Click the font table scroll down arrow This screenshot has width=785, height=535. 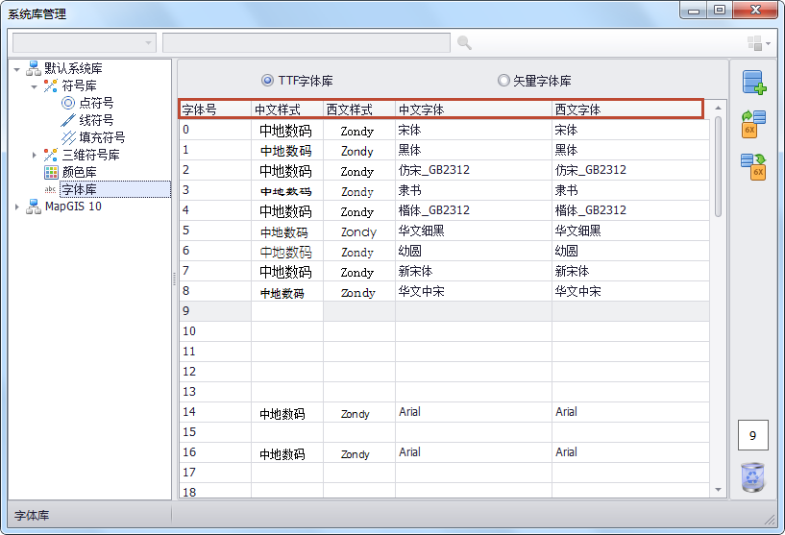pos(718,490)
